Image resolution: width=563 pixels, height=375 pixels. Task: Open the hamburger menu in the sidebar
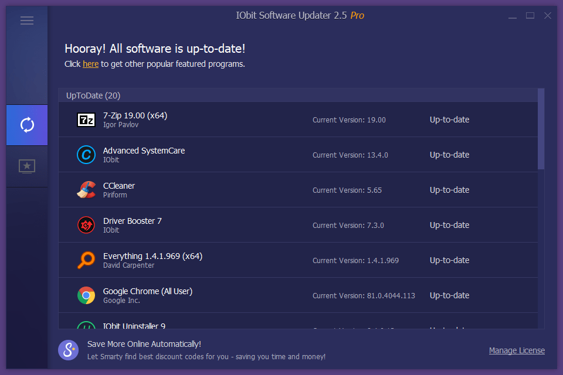(26, 20)
